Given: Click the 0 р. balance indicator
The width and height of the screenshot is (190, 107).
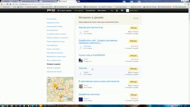Looking at the screenshot, I should click(112, 11).
